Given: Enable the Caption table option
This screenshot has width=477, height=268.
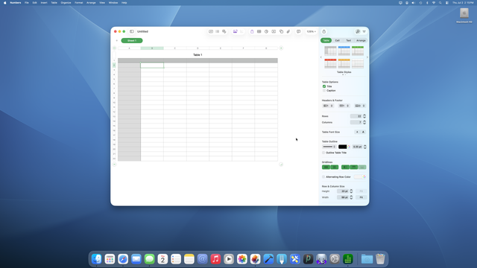Looking at the screenshot, I should [324, 91].
